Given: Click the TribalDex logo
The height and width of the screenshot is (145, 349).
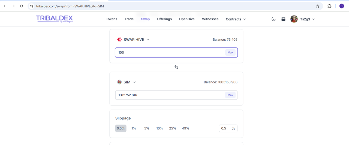Looking at the screenshot, I should tap(54, 19).
